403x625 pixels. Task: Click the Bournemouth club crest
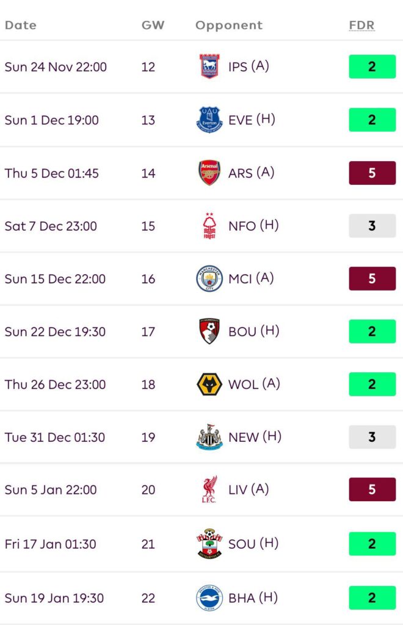209,331
